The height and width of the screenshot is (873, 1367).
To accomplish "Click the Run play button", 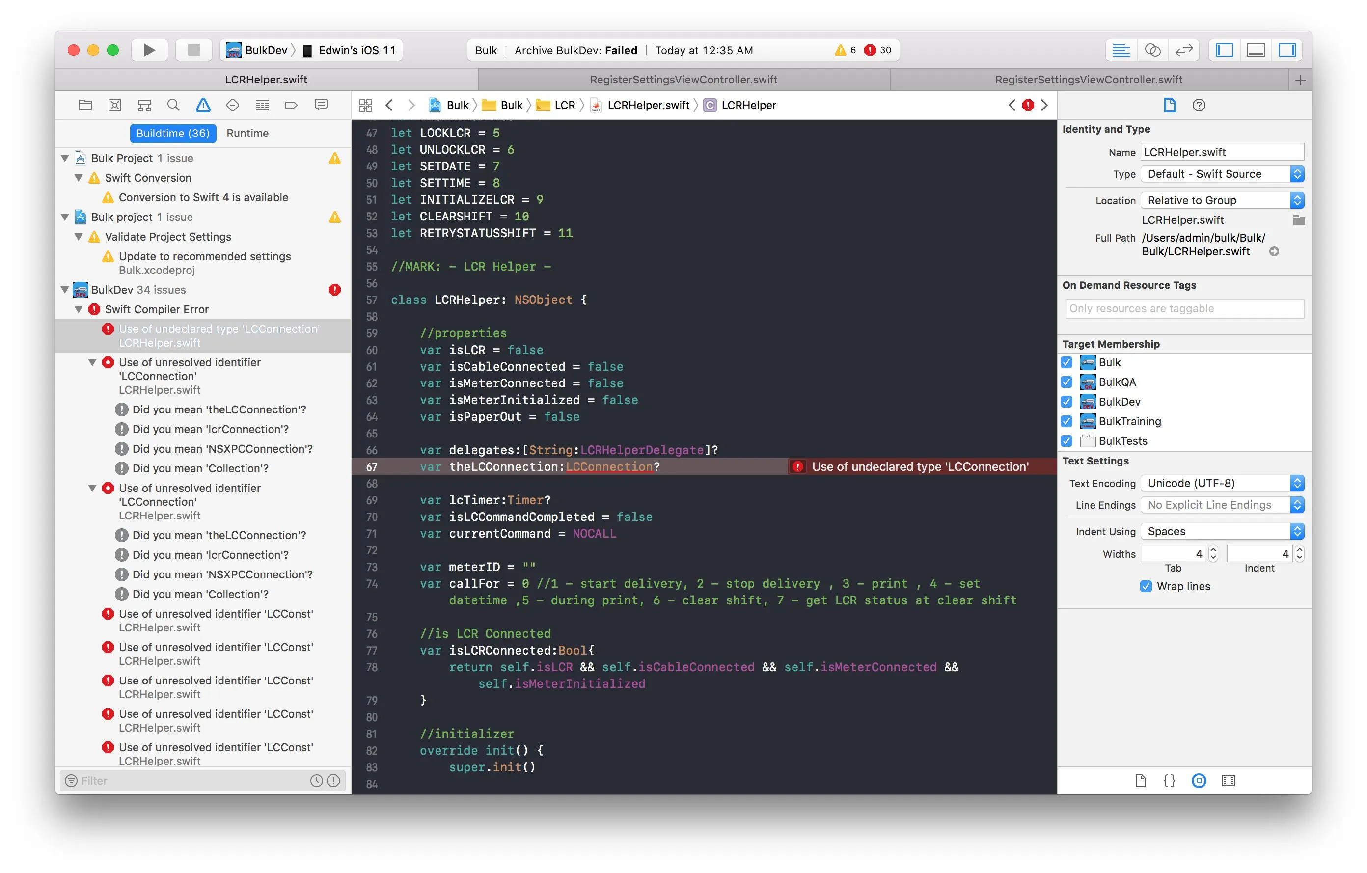I will pos(149,50).
